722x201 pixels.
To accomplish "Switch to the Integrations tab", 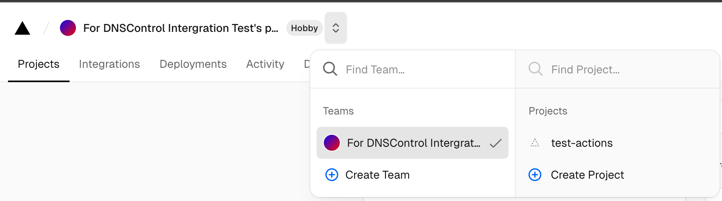I will [x=110, y=64].
